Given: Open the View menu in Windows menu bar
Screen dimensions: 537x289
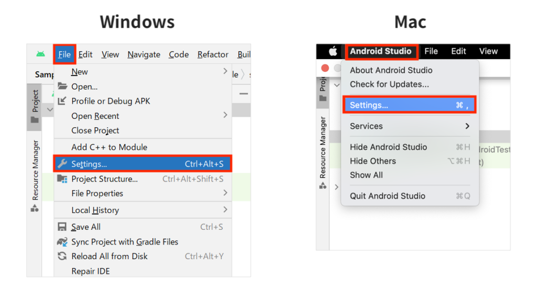Looking at the screenshot, I should 110,54.
